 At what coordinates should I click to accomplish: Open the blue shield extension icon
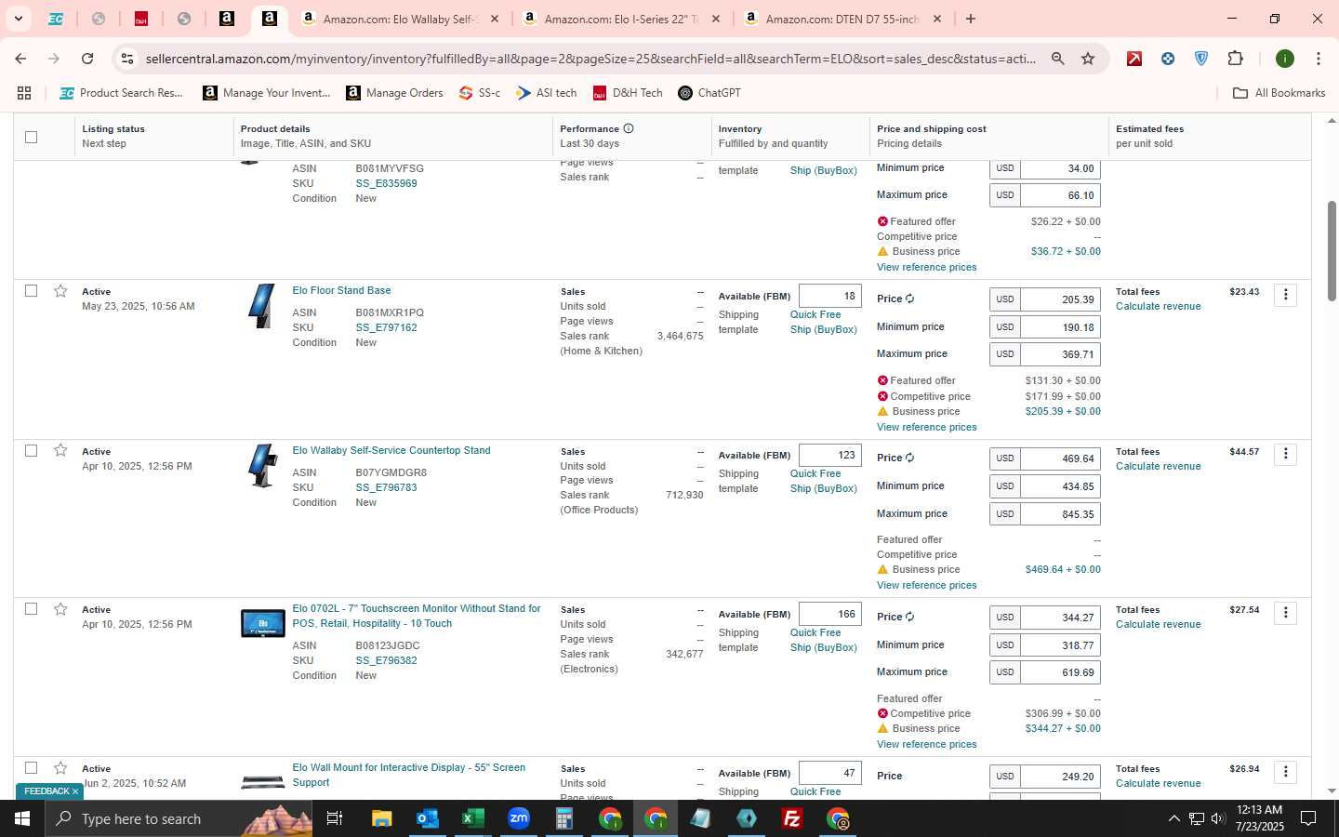[1201, 59]
